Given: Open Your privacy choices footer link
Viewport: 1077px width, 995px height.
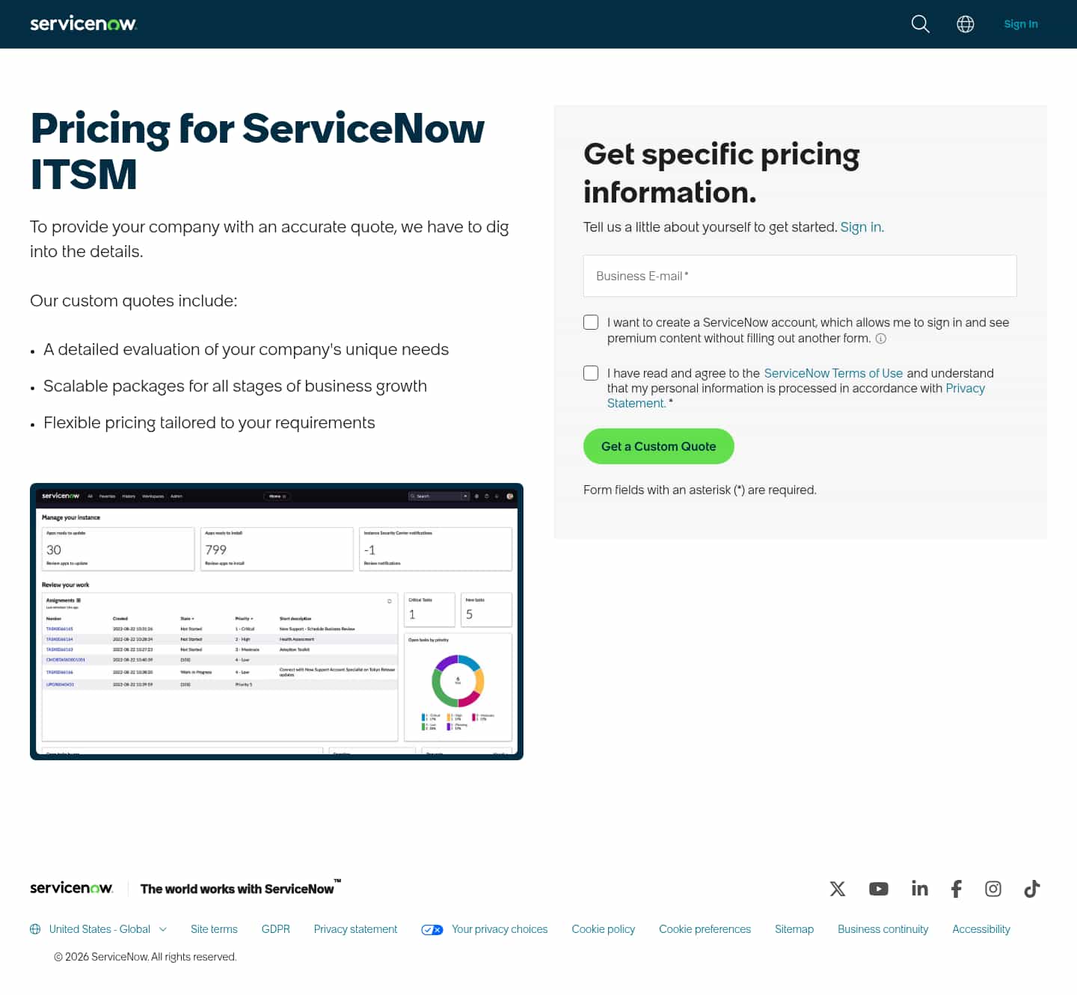Looking at the screenshot, I should (x=500, y=929).
